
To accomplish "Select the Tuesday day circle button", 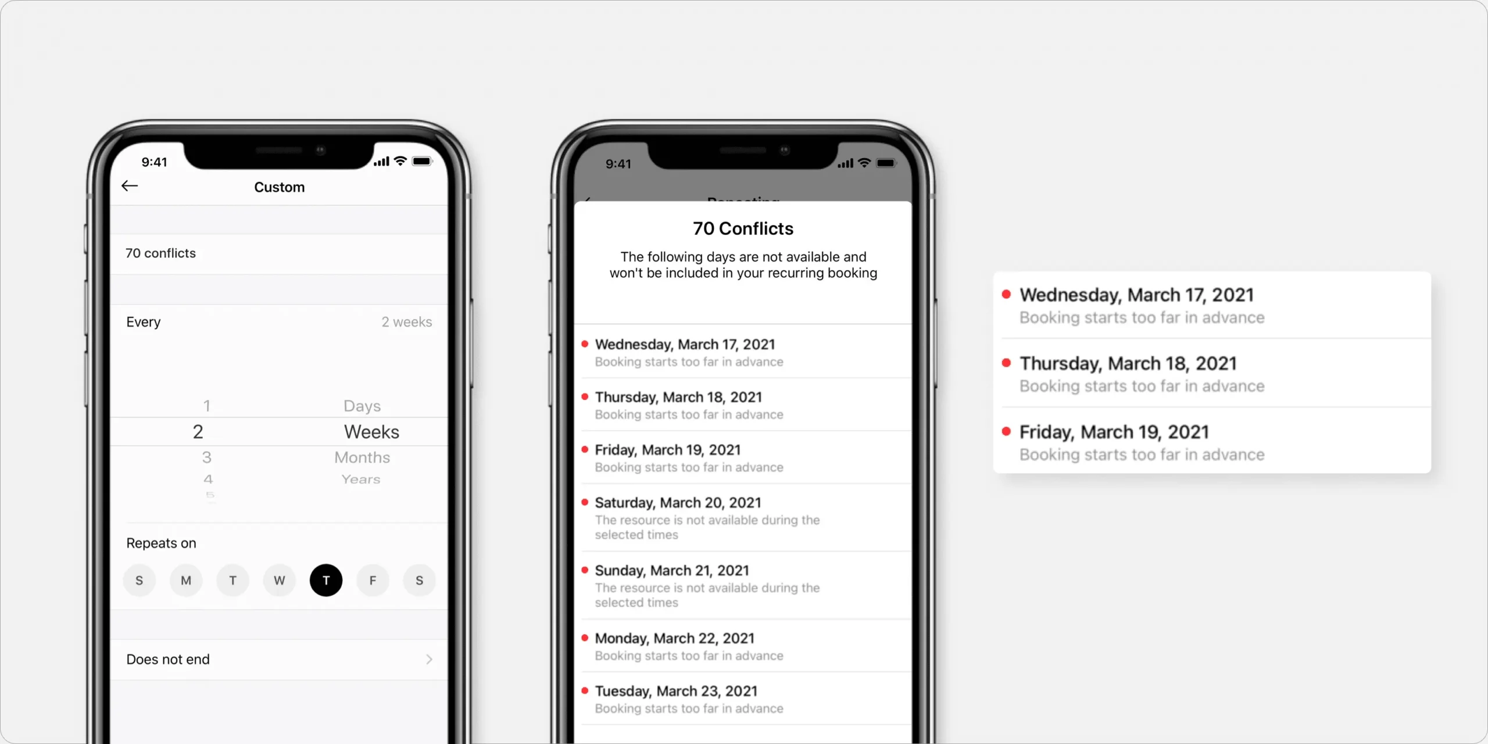I will (x=233, y=580).
